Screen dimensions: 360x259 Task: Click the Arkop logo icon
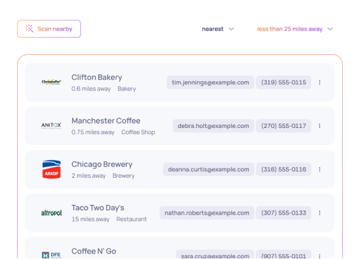point(51,169)
